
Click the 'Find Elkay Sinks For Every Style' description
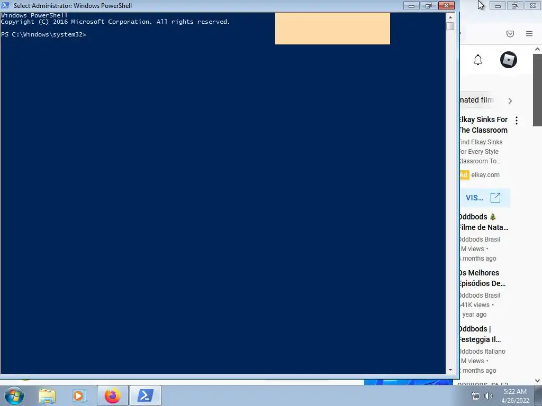coord(481,152)
